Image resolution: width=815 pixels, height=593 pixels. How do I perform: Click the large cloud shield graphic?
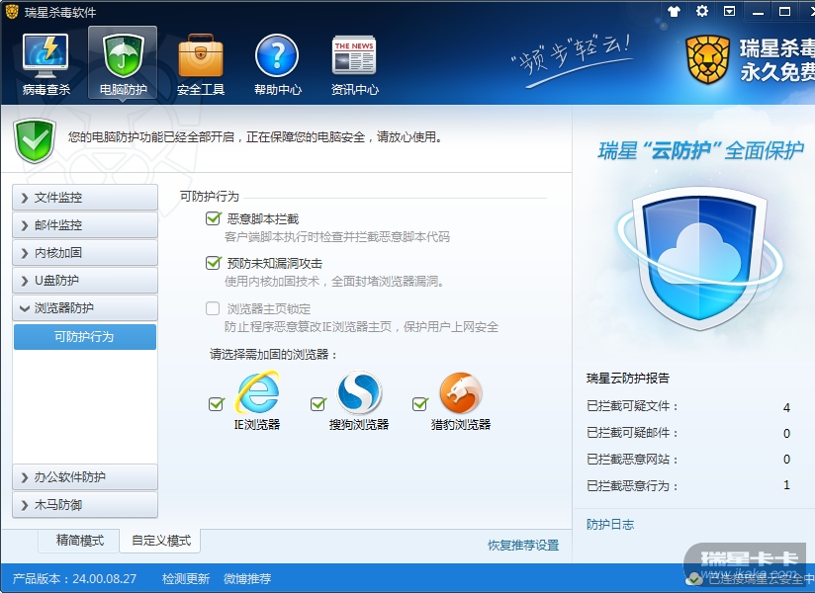tap(698, 258)
